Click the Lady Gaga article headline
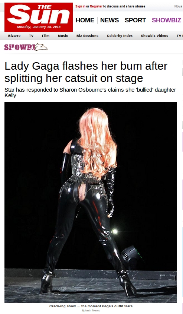 click(86, 72)
